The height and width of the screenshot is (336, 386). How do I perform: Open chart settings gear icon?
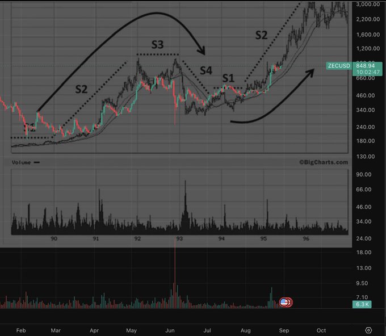pos(368,330)
